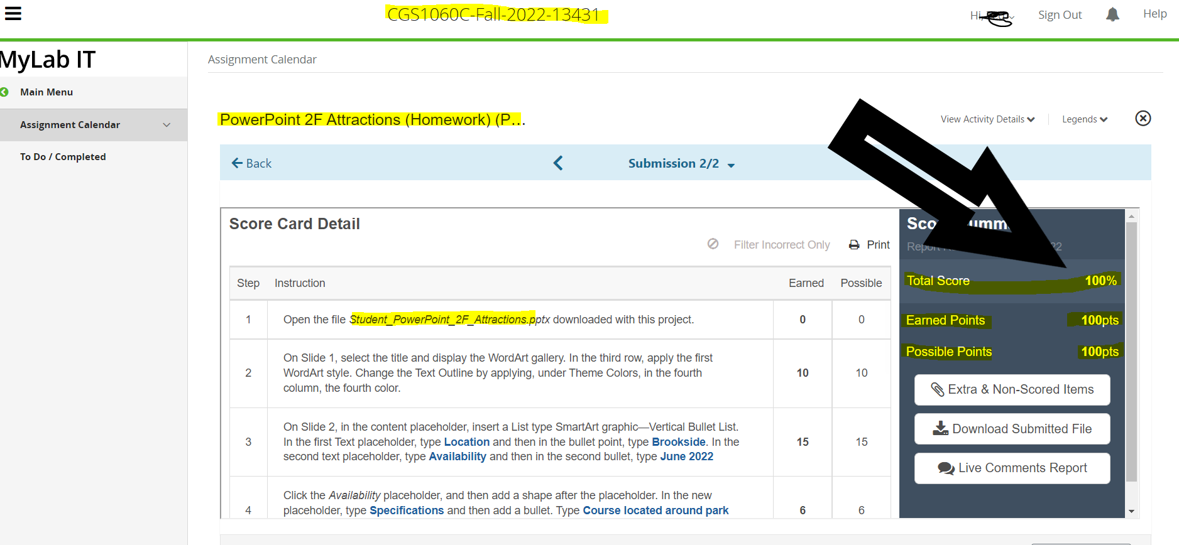Open the hamburger navigation menu
The width and height of the screenshot is (1179, 545).
(13, 13)
